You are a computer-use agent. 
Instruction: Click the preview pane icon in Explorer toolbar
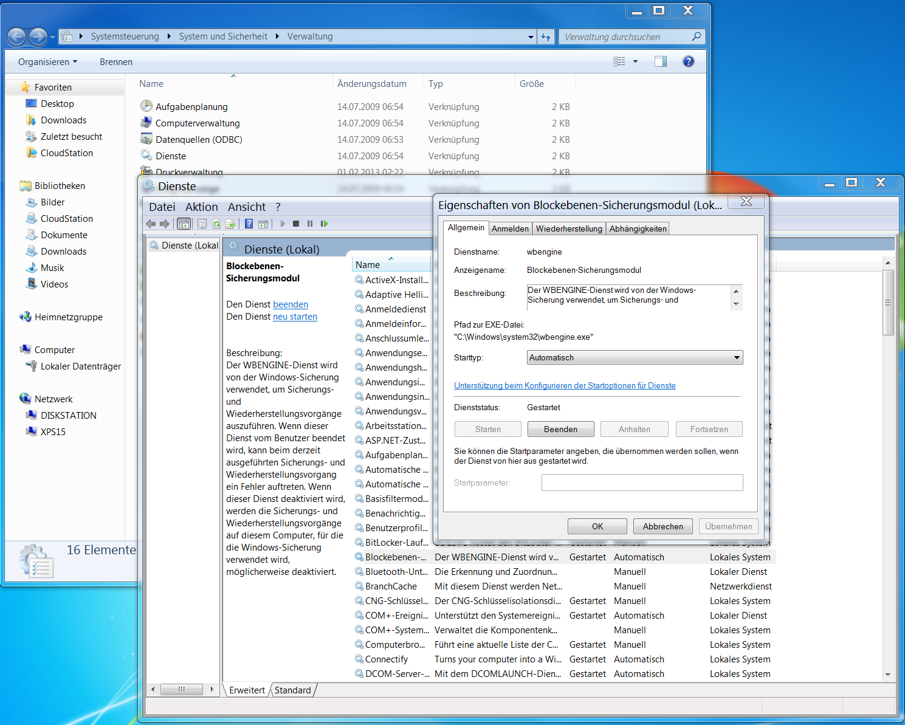[660, 61]
